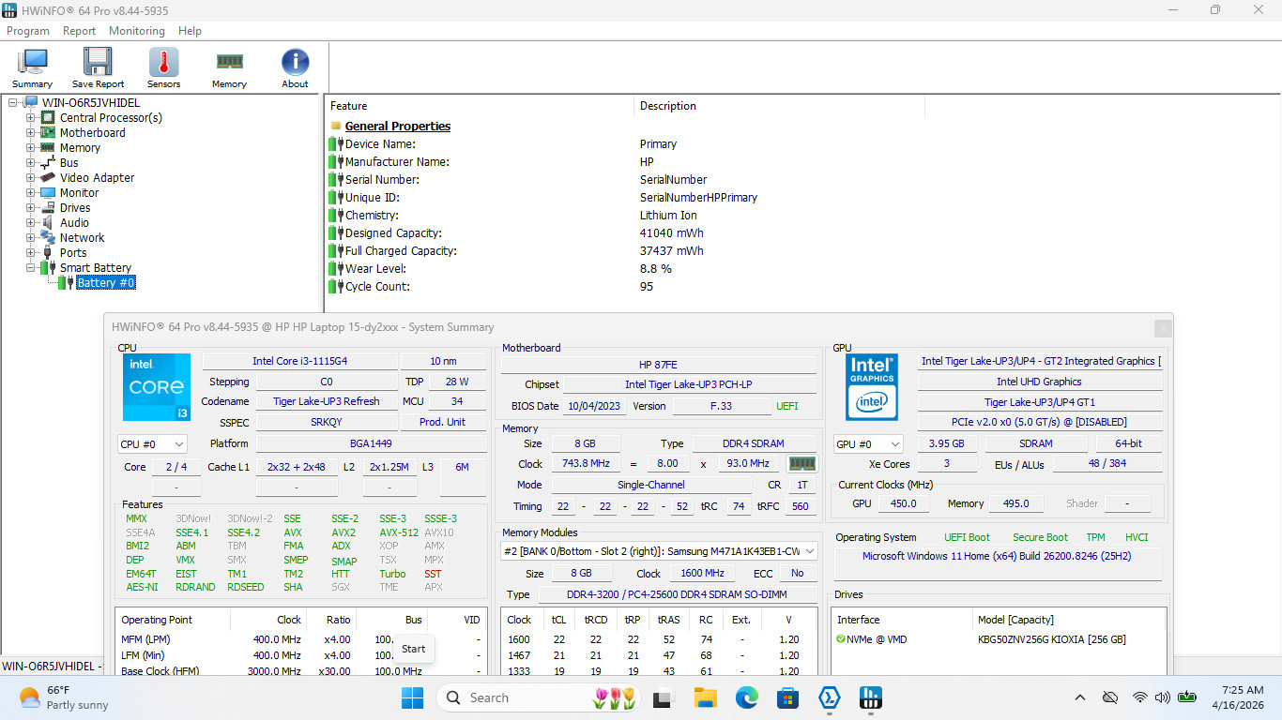This screenshot has width=1282, height=720.
Task: Click the 37437 mWh value
Action: click(672, 251)
